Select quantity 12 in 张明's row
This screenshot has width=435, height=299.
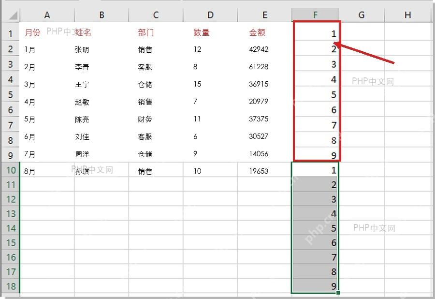click(x=198, y=49)
